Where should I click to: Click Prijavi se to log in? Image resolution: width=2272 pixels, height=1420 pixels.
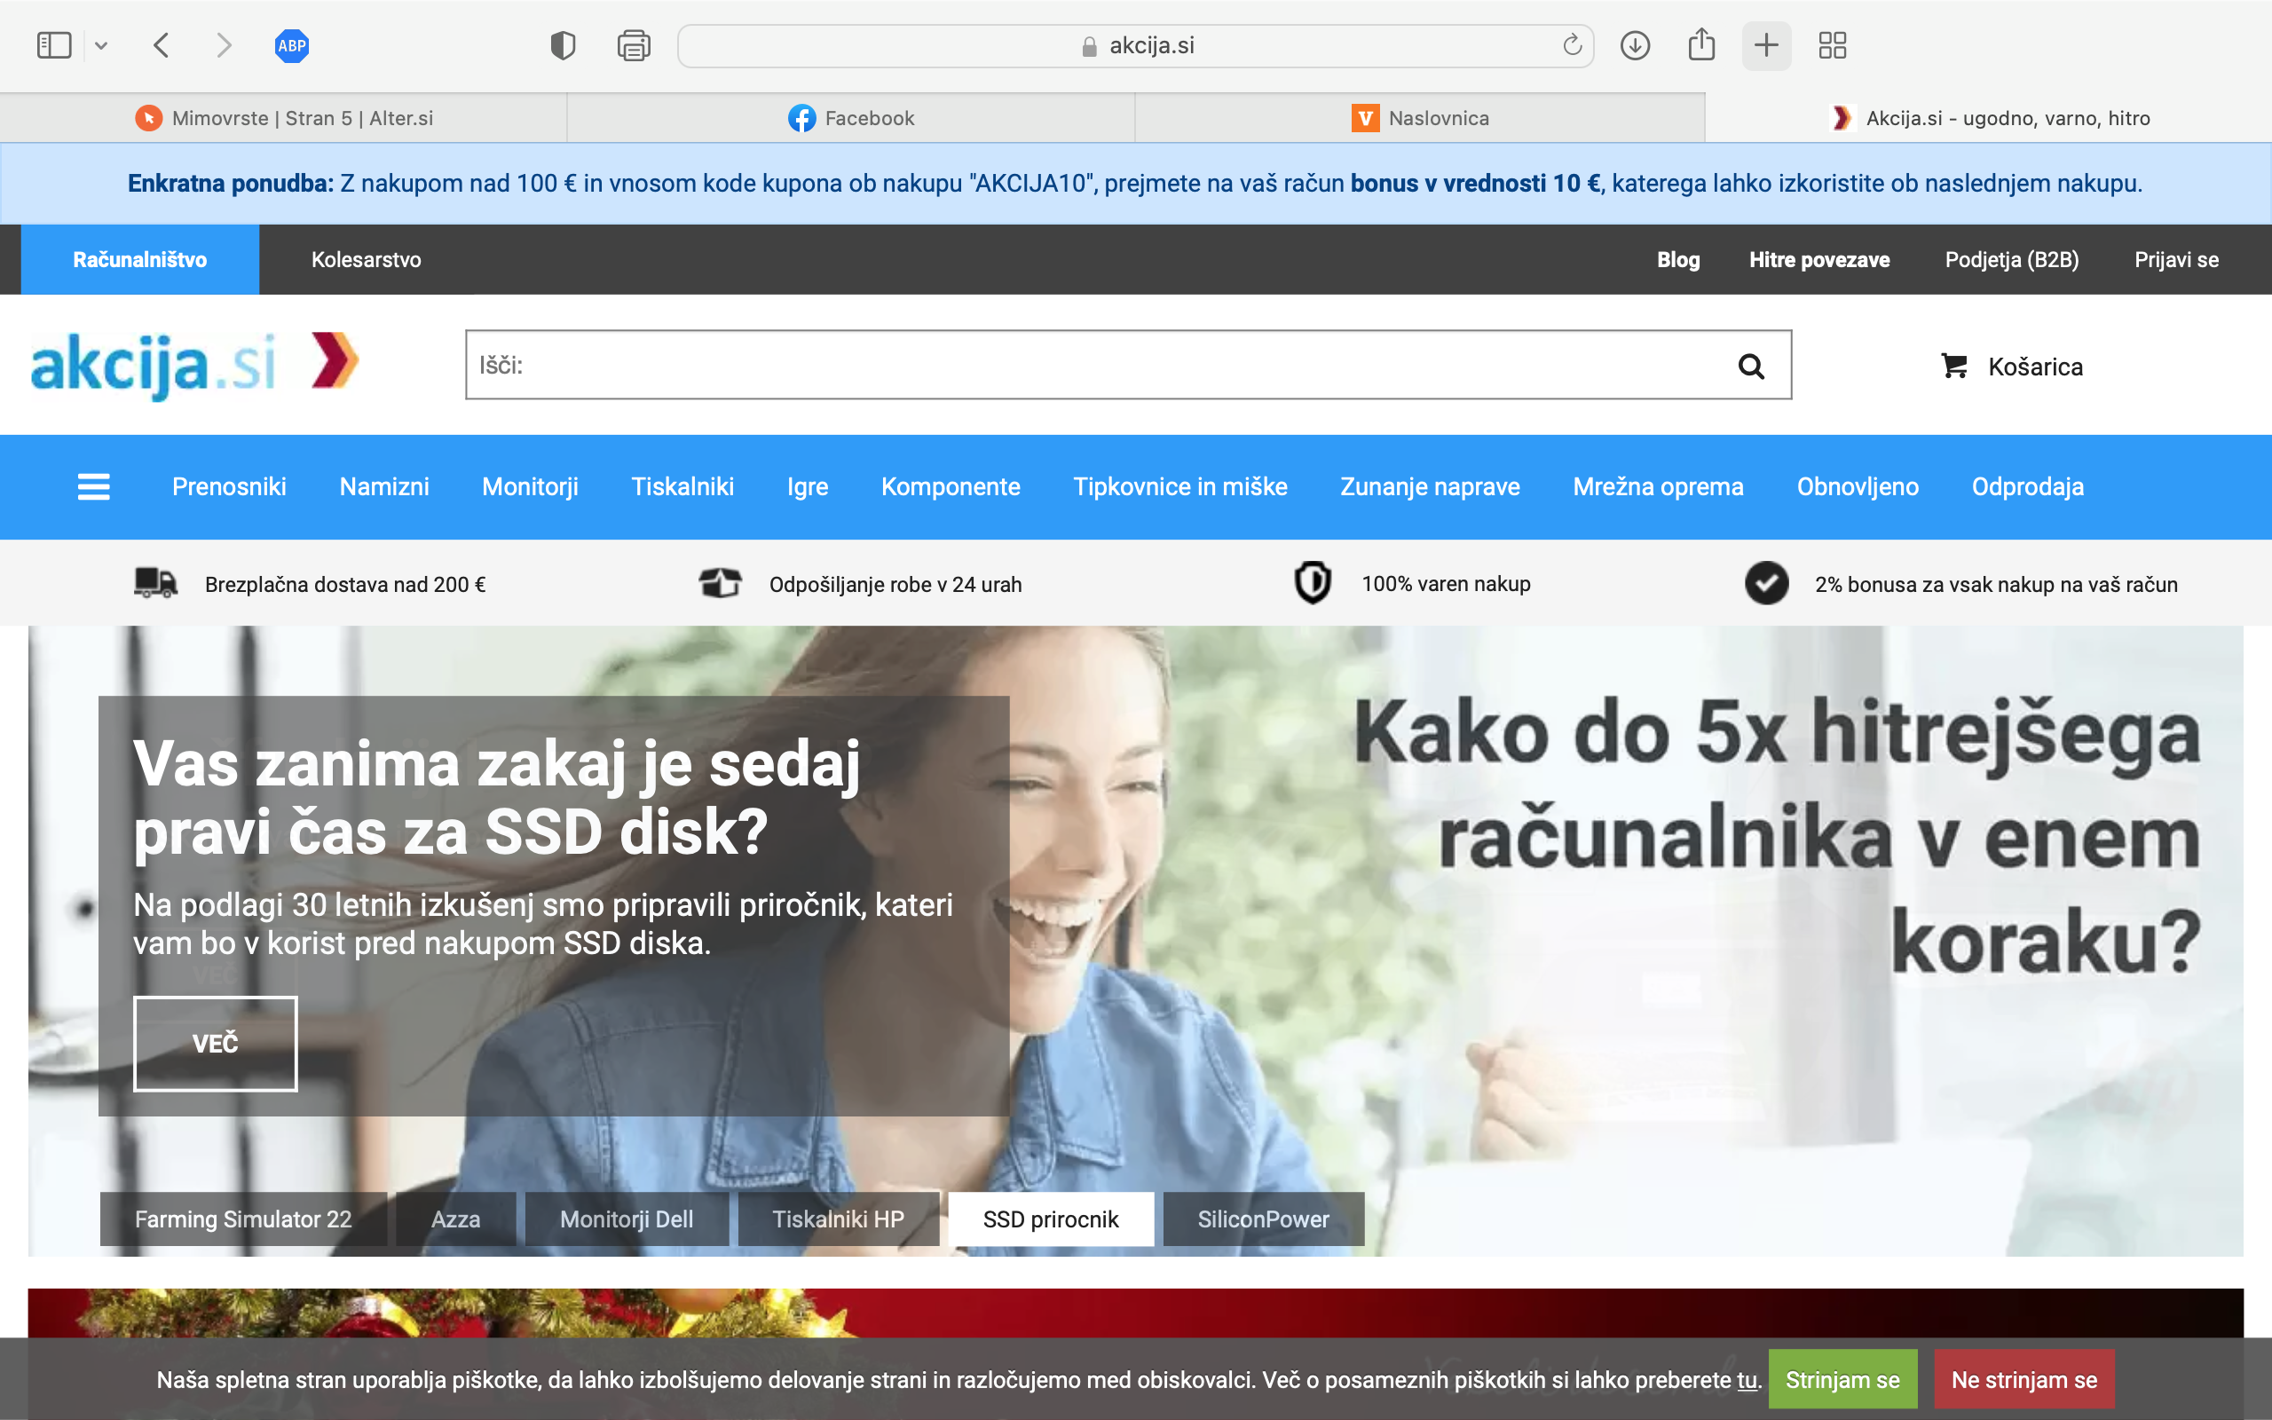(x=2176, y=260)
